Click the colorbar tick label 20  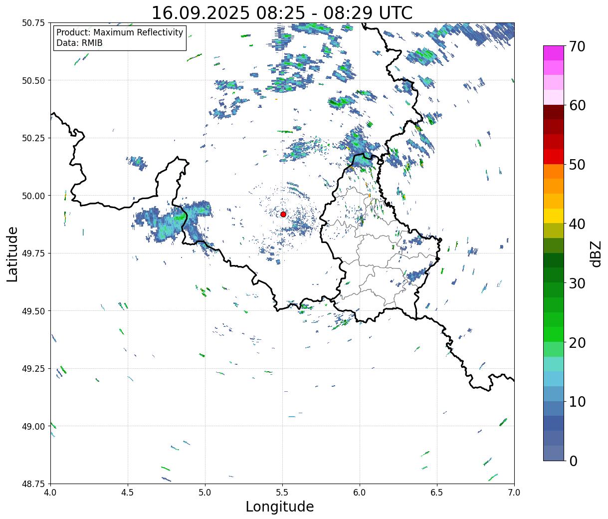click(577, 342)
